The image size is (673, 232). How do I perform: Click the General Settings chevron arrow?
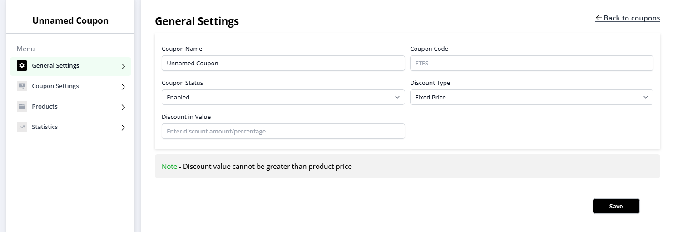pyautogui.click(x=123, y=66)
